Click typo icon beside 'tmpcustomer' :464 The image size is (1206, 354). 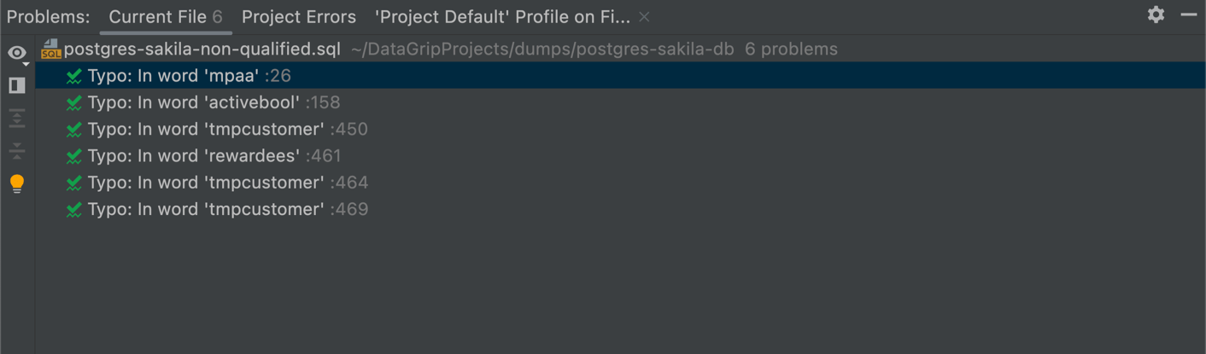pyautogui.click(x=74, y=183)
